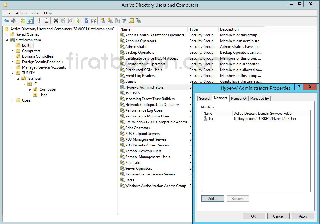Switch to the Member Of tab
Image resolution: width=320 pixels, height=224 pixels.
(239, 99)
